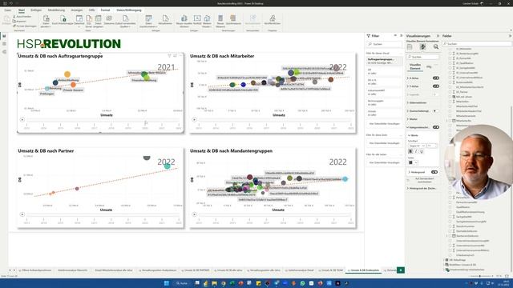Toggle bold in the Werte font settings
The image size is (513, 288).
click(410, 151)
